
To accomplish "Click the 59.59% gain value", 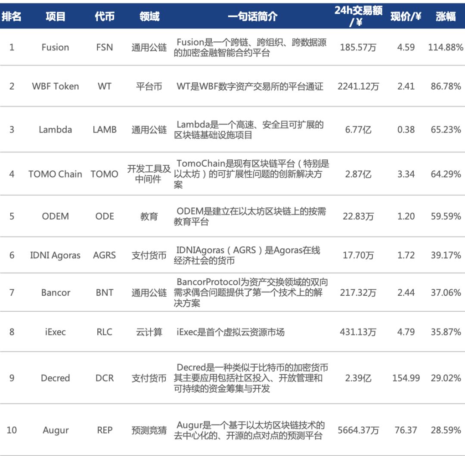I will point(446,216).
